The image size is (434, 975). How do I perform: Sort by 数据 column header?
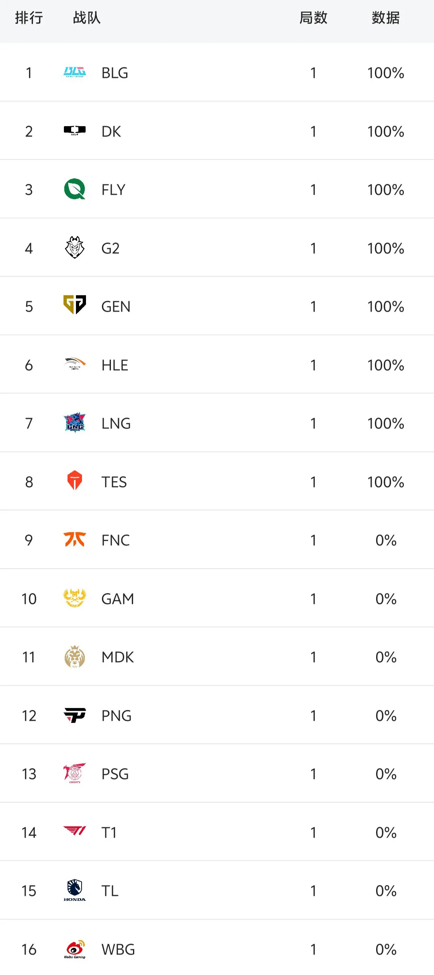386,18
